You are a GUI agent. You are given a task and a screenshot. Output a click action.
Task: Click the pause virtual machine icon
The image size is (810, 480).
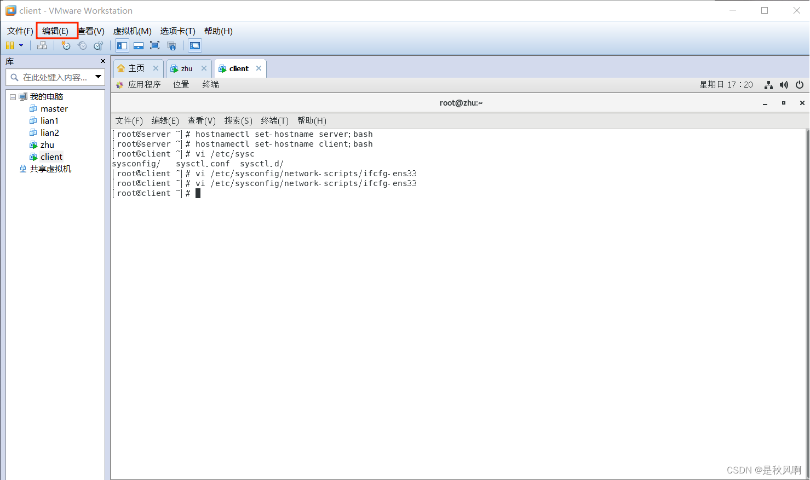tap(10, 45)
